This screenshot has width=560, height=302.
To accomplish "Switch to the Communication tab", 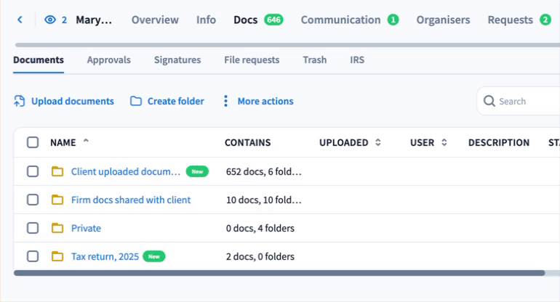I will [340, 20].
